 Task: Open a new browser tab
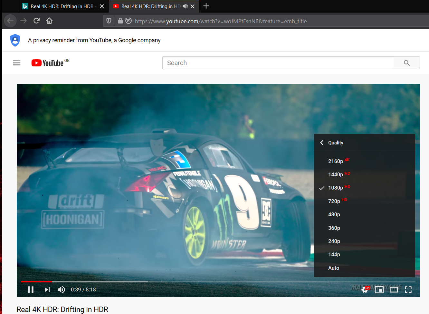(206, 6)
